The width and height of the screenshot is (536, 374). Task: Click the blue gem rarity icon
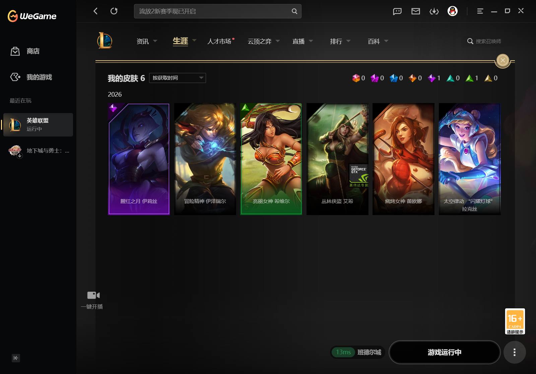point(394,78)
